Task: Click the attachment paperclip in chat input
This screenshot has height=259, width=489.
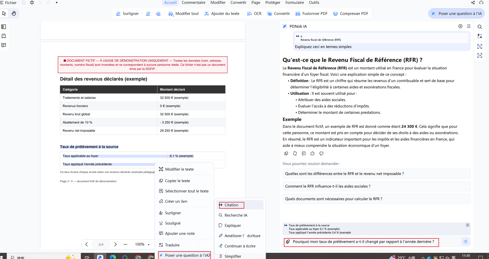Action: coord(288,242)
